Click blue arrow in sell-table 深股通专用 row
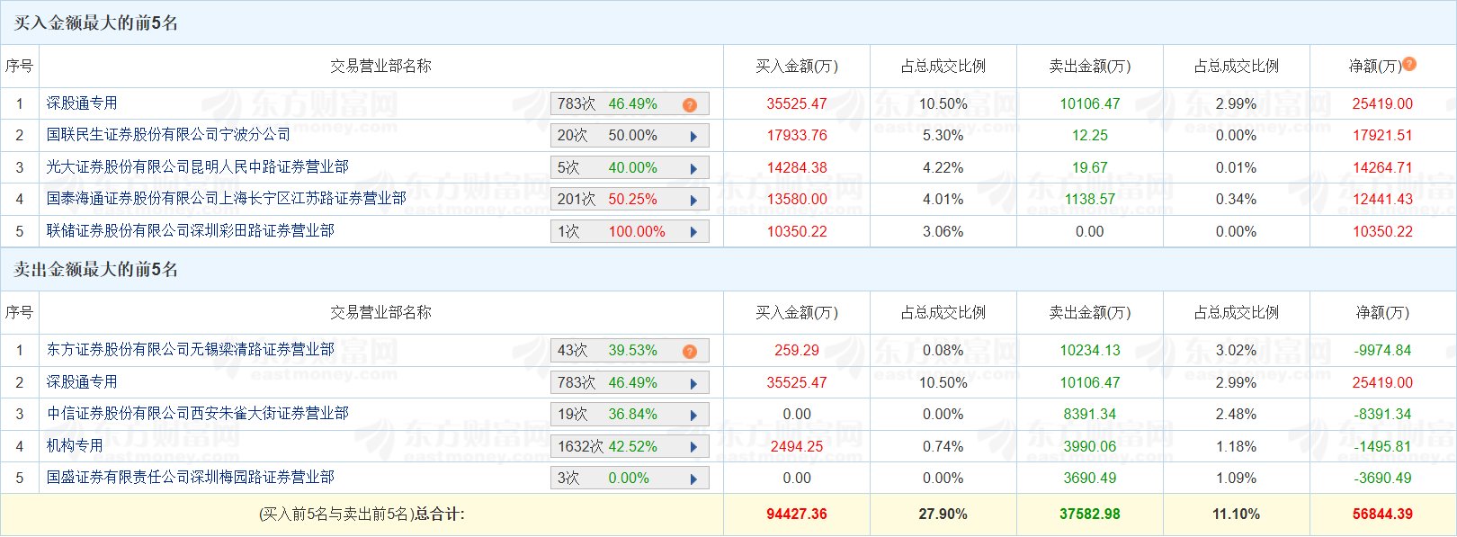This screenshot has height=537, width=1457. click(693, 384)
